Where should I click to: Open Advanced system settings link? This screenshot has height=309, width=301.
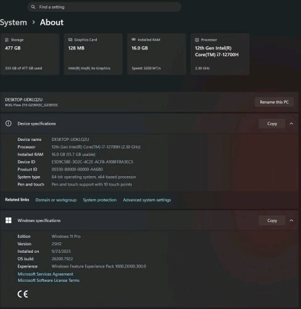click(147, 200)
